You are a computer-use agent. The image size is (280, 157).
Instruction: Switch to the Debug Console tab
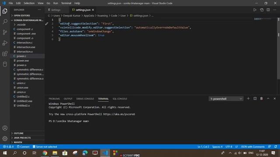point(85,99)
